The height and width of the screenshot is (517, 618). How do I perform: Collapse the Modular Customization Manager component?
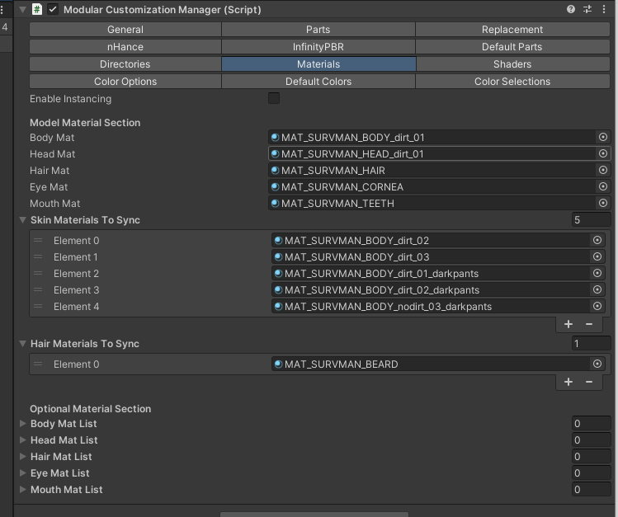(x=22, y=10)
